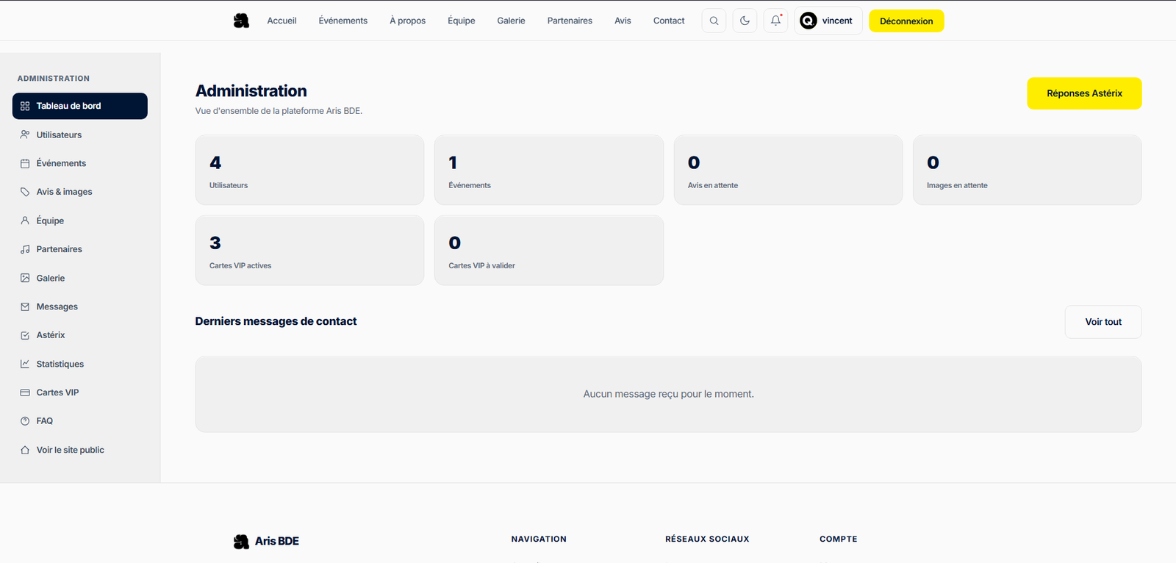Image resolution: width=1176 pixels, height=563 pixels.
Task: Click the Avis & images tag icon
Action: 25,192
